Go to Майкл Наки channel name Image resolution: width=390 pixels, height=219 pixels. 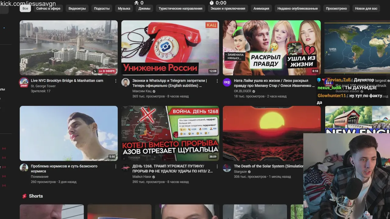(142, 177)
